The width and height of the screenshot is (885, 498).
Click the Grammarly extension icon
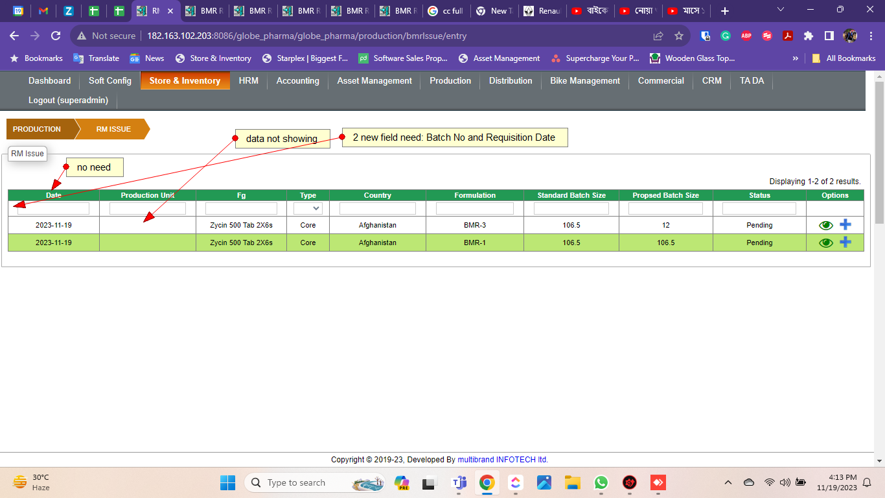(x=726, y=36)
